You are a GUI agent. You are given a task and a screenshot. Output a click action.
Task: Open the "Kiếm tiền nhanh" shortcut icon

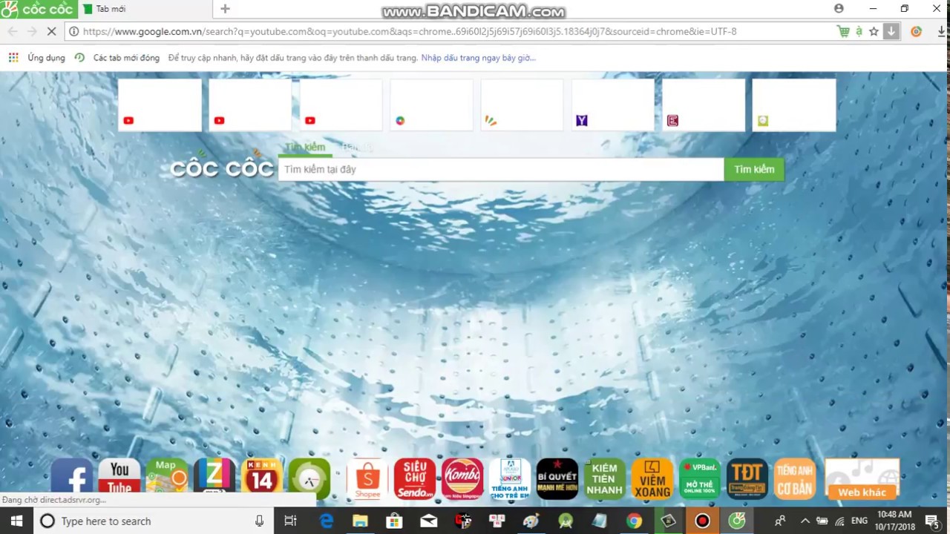[605, 478]
